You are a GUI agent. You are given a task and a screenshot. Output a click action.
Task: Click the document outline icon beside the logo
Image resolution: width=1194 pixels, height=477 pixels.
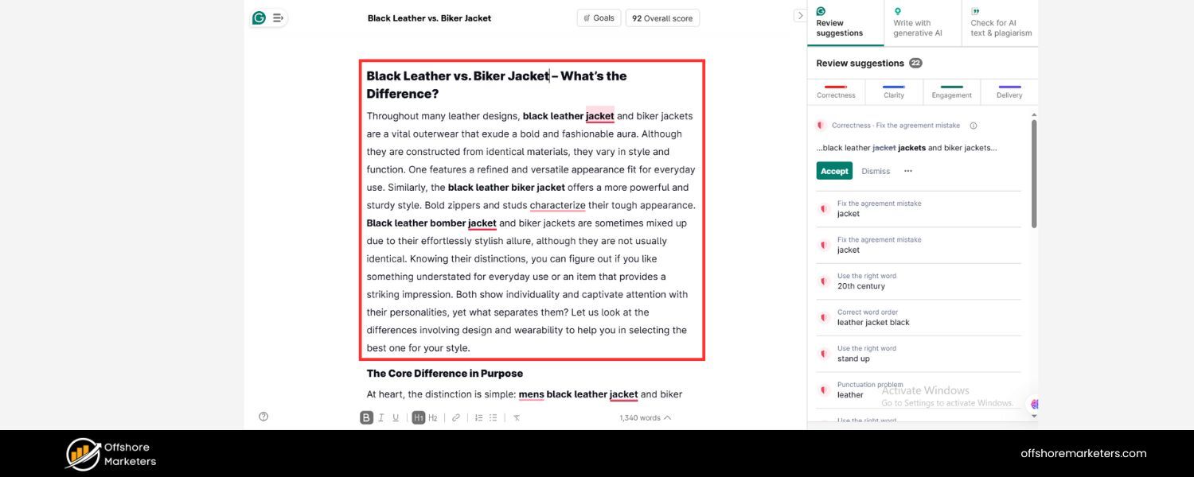(277, 17)
